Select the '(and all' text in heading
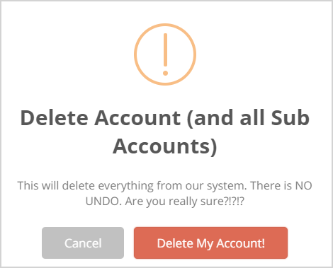The image size is (333, 268). (x=226, y=118)
